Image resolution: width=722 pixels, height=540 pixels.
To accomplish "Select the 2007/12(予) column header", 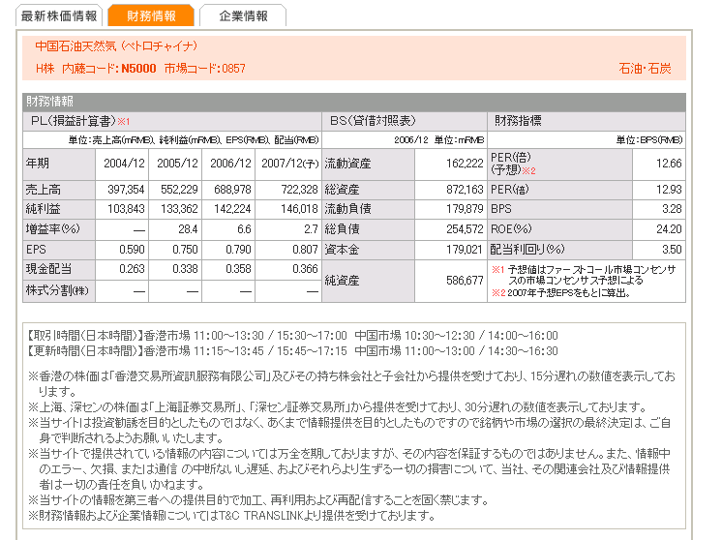I will coord(288,164).
